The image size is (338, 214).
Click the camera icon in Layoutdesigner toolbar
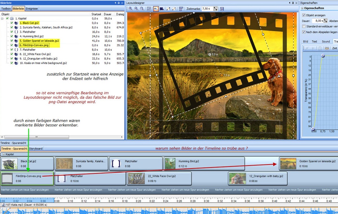tap(162, 9)
